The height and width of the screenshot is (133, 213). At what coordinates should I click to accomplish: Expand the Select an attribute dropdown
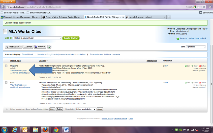point(86,109)
